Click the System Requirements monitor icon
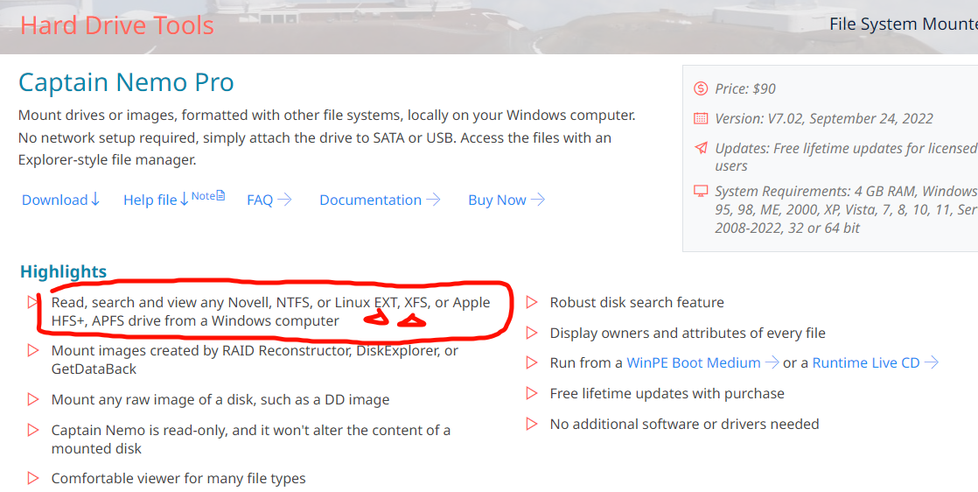The width and height of the screenshot is (978, 492). pyautogui.click(x=701, y=191)
